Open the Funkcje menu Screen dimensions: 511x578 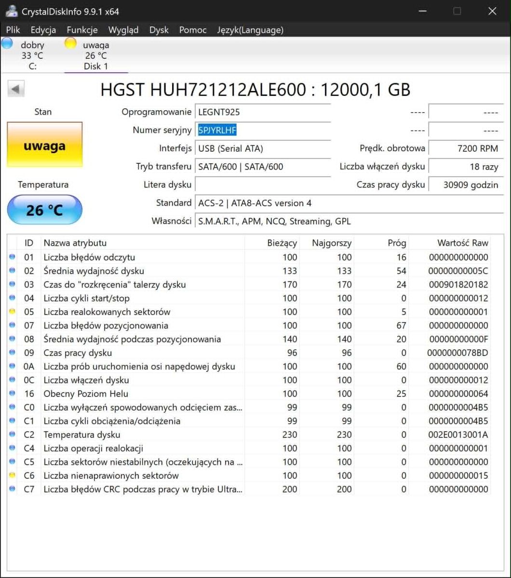[82, 30]
